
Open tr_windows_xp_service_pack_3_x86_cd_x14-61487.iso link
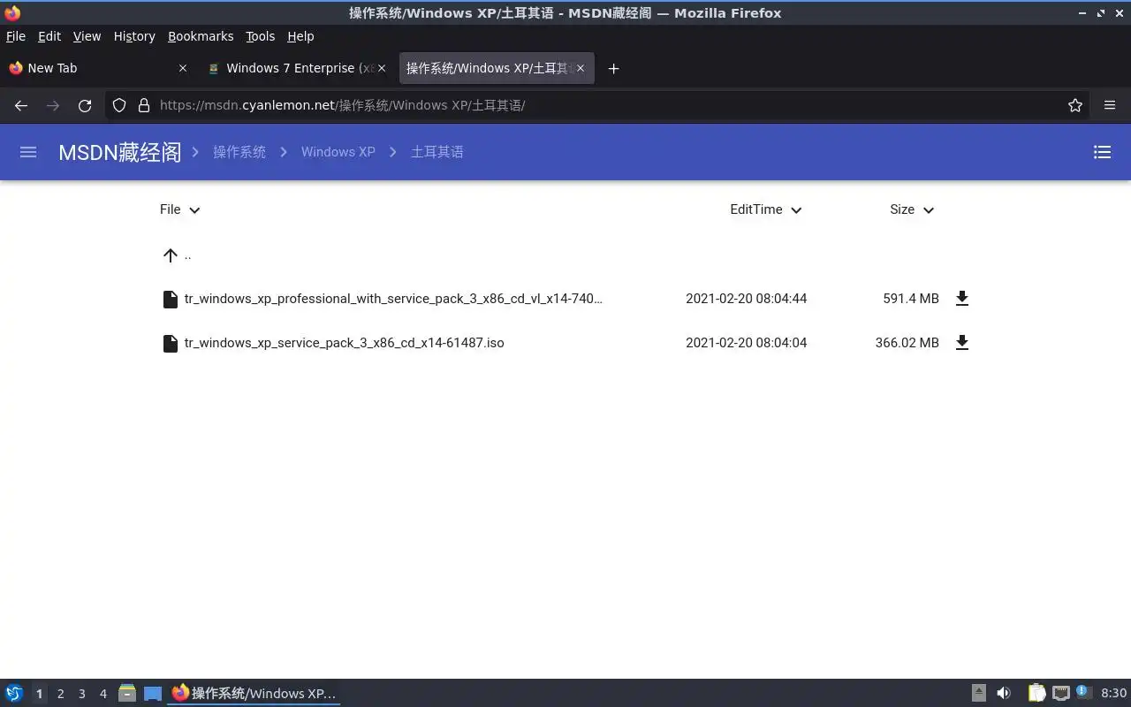[345, 343]
